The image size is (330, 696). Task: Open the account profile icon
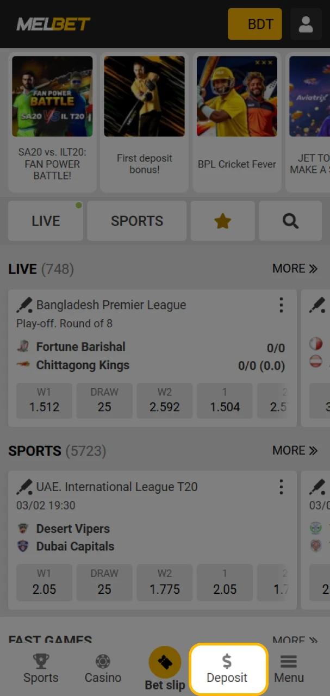coord(306,24)
